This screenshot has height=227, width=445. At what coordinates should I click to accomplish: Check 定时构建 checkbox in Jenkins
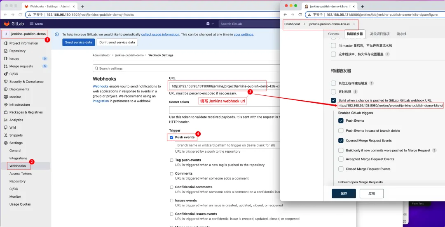click(x=333, y=92)
